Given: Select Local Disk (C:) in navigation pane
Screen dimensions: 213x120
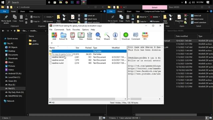Looking at the screenshot, I should coord(13,77).
